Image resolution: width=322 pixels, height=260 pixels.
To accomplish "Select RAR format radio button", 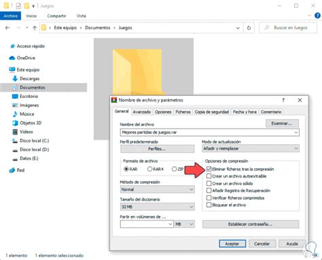I will point(126,169).
